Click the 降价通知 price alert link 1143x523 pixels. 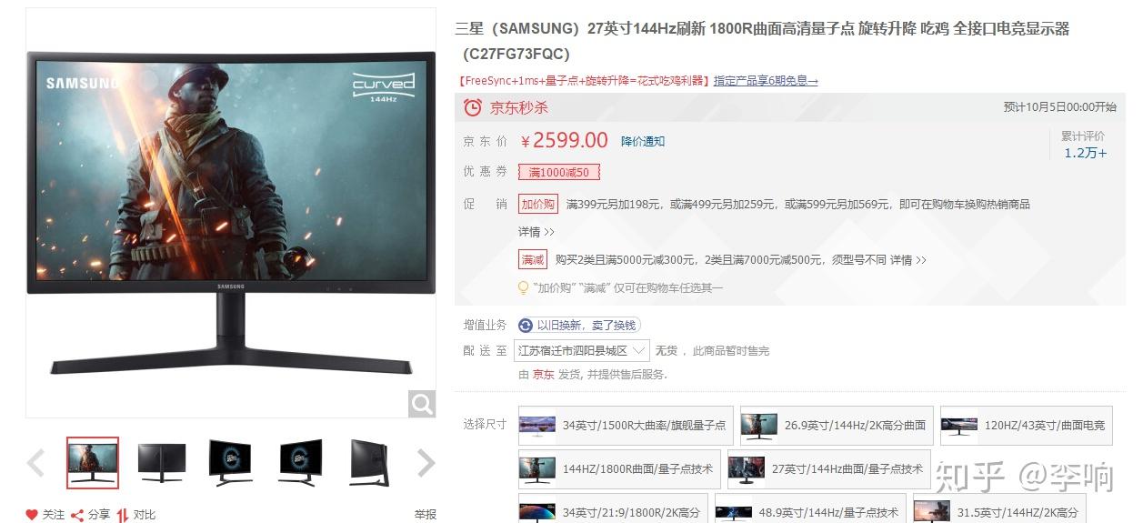pyautogui.click(x=643, y=141)
